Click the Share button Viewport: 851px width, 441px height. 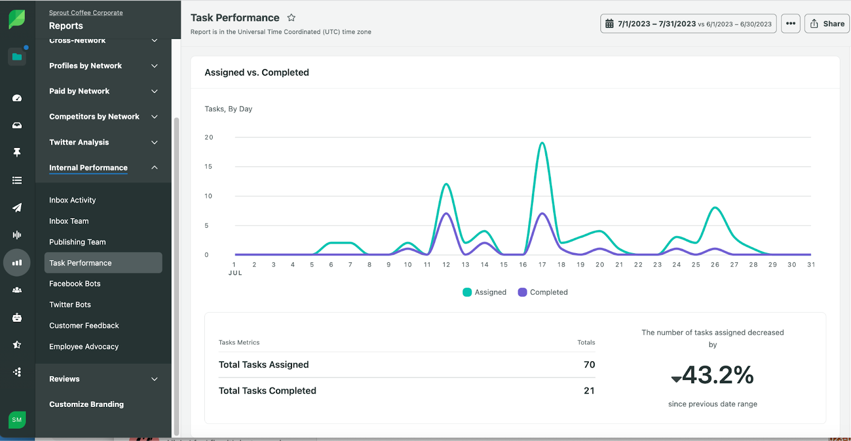pyautogui.click(x=827, y=24)
